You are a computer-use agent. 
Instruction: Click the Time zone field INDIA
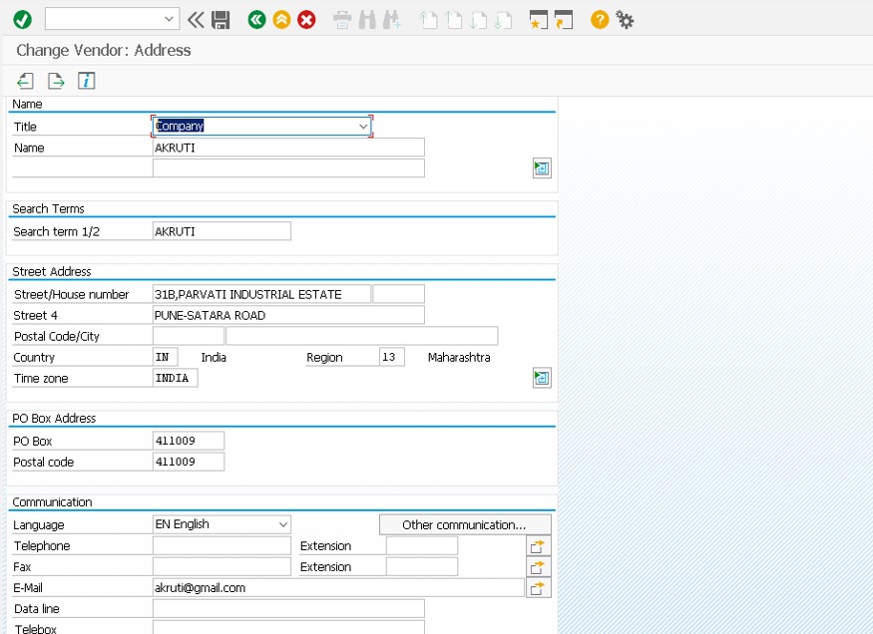click(175, 378)
